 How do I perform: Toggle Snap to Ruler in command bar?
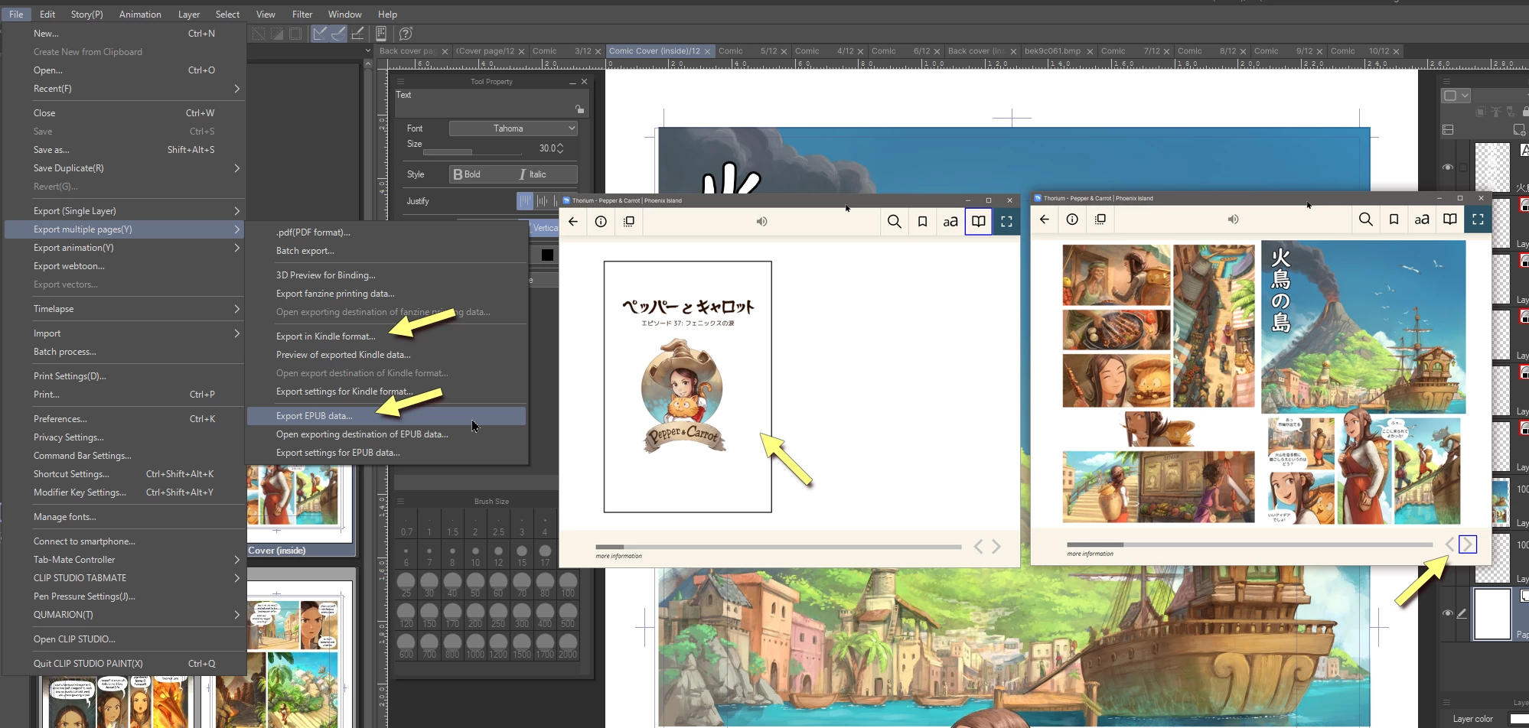(320, 34)
